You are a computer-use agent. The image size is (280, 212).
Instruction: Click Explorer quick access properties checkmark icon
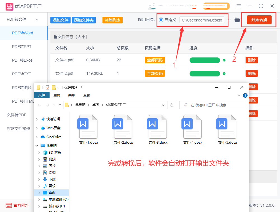click(x=48, y=88)
